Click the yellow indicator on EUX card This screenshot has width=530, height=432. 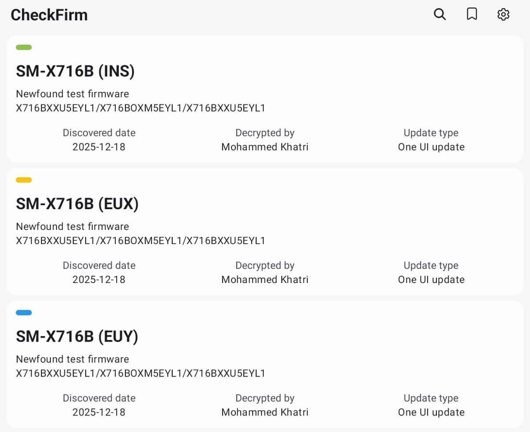(x=24, y=180)
